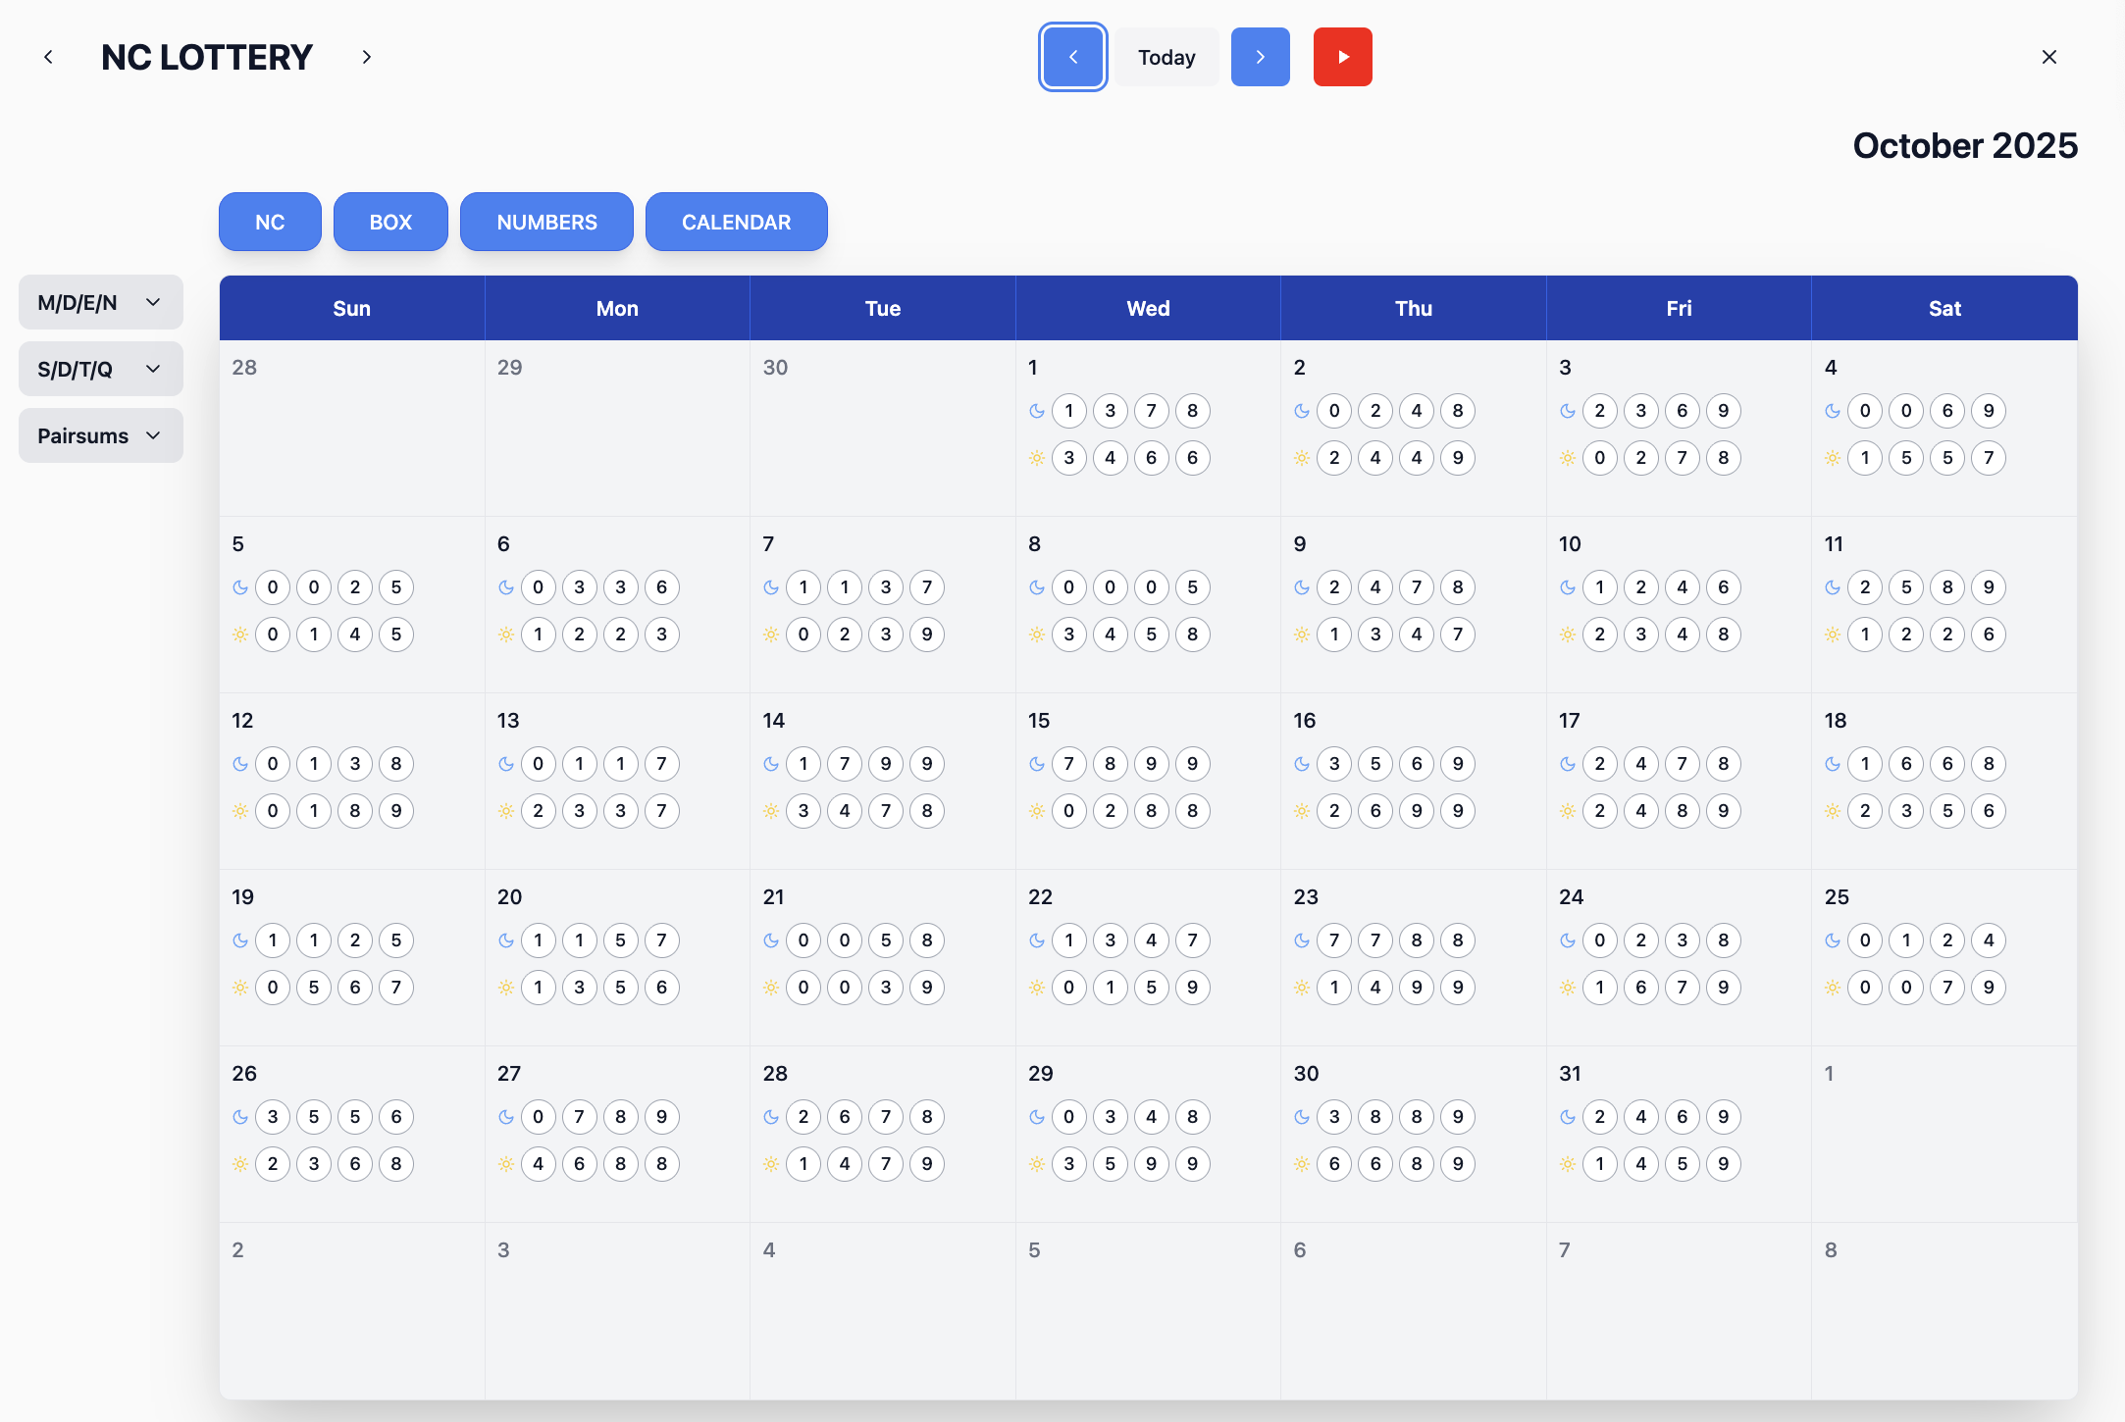2125x1422 pixels.
Task: Expand the M/D/E/N dropdown
Action: pos(101,302)
